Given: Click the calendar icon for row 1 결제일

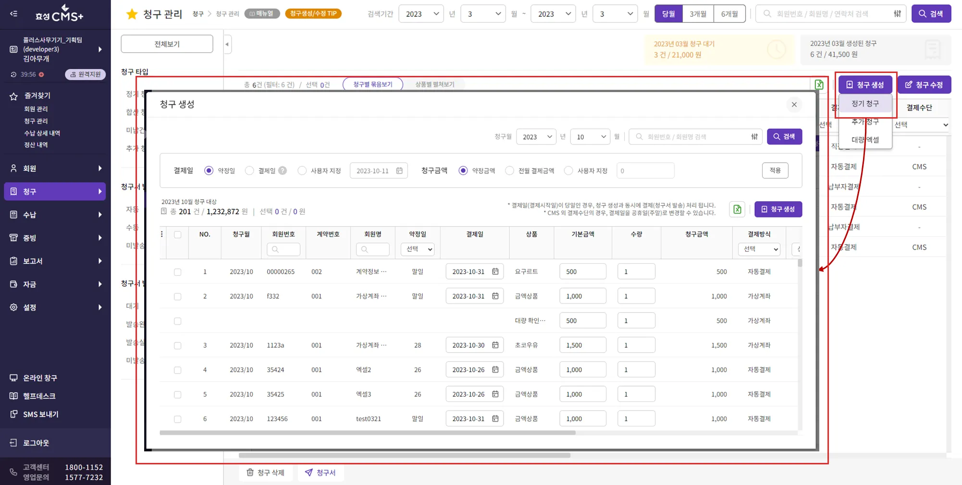Looking at the screenshot, I should 495,272.
